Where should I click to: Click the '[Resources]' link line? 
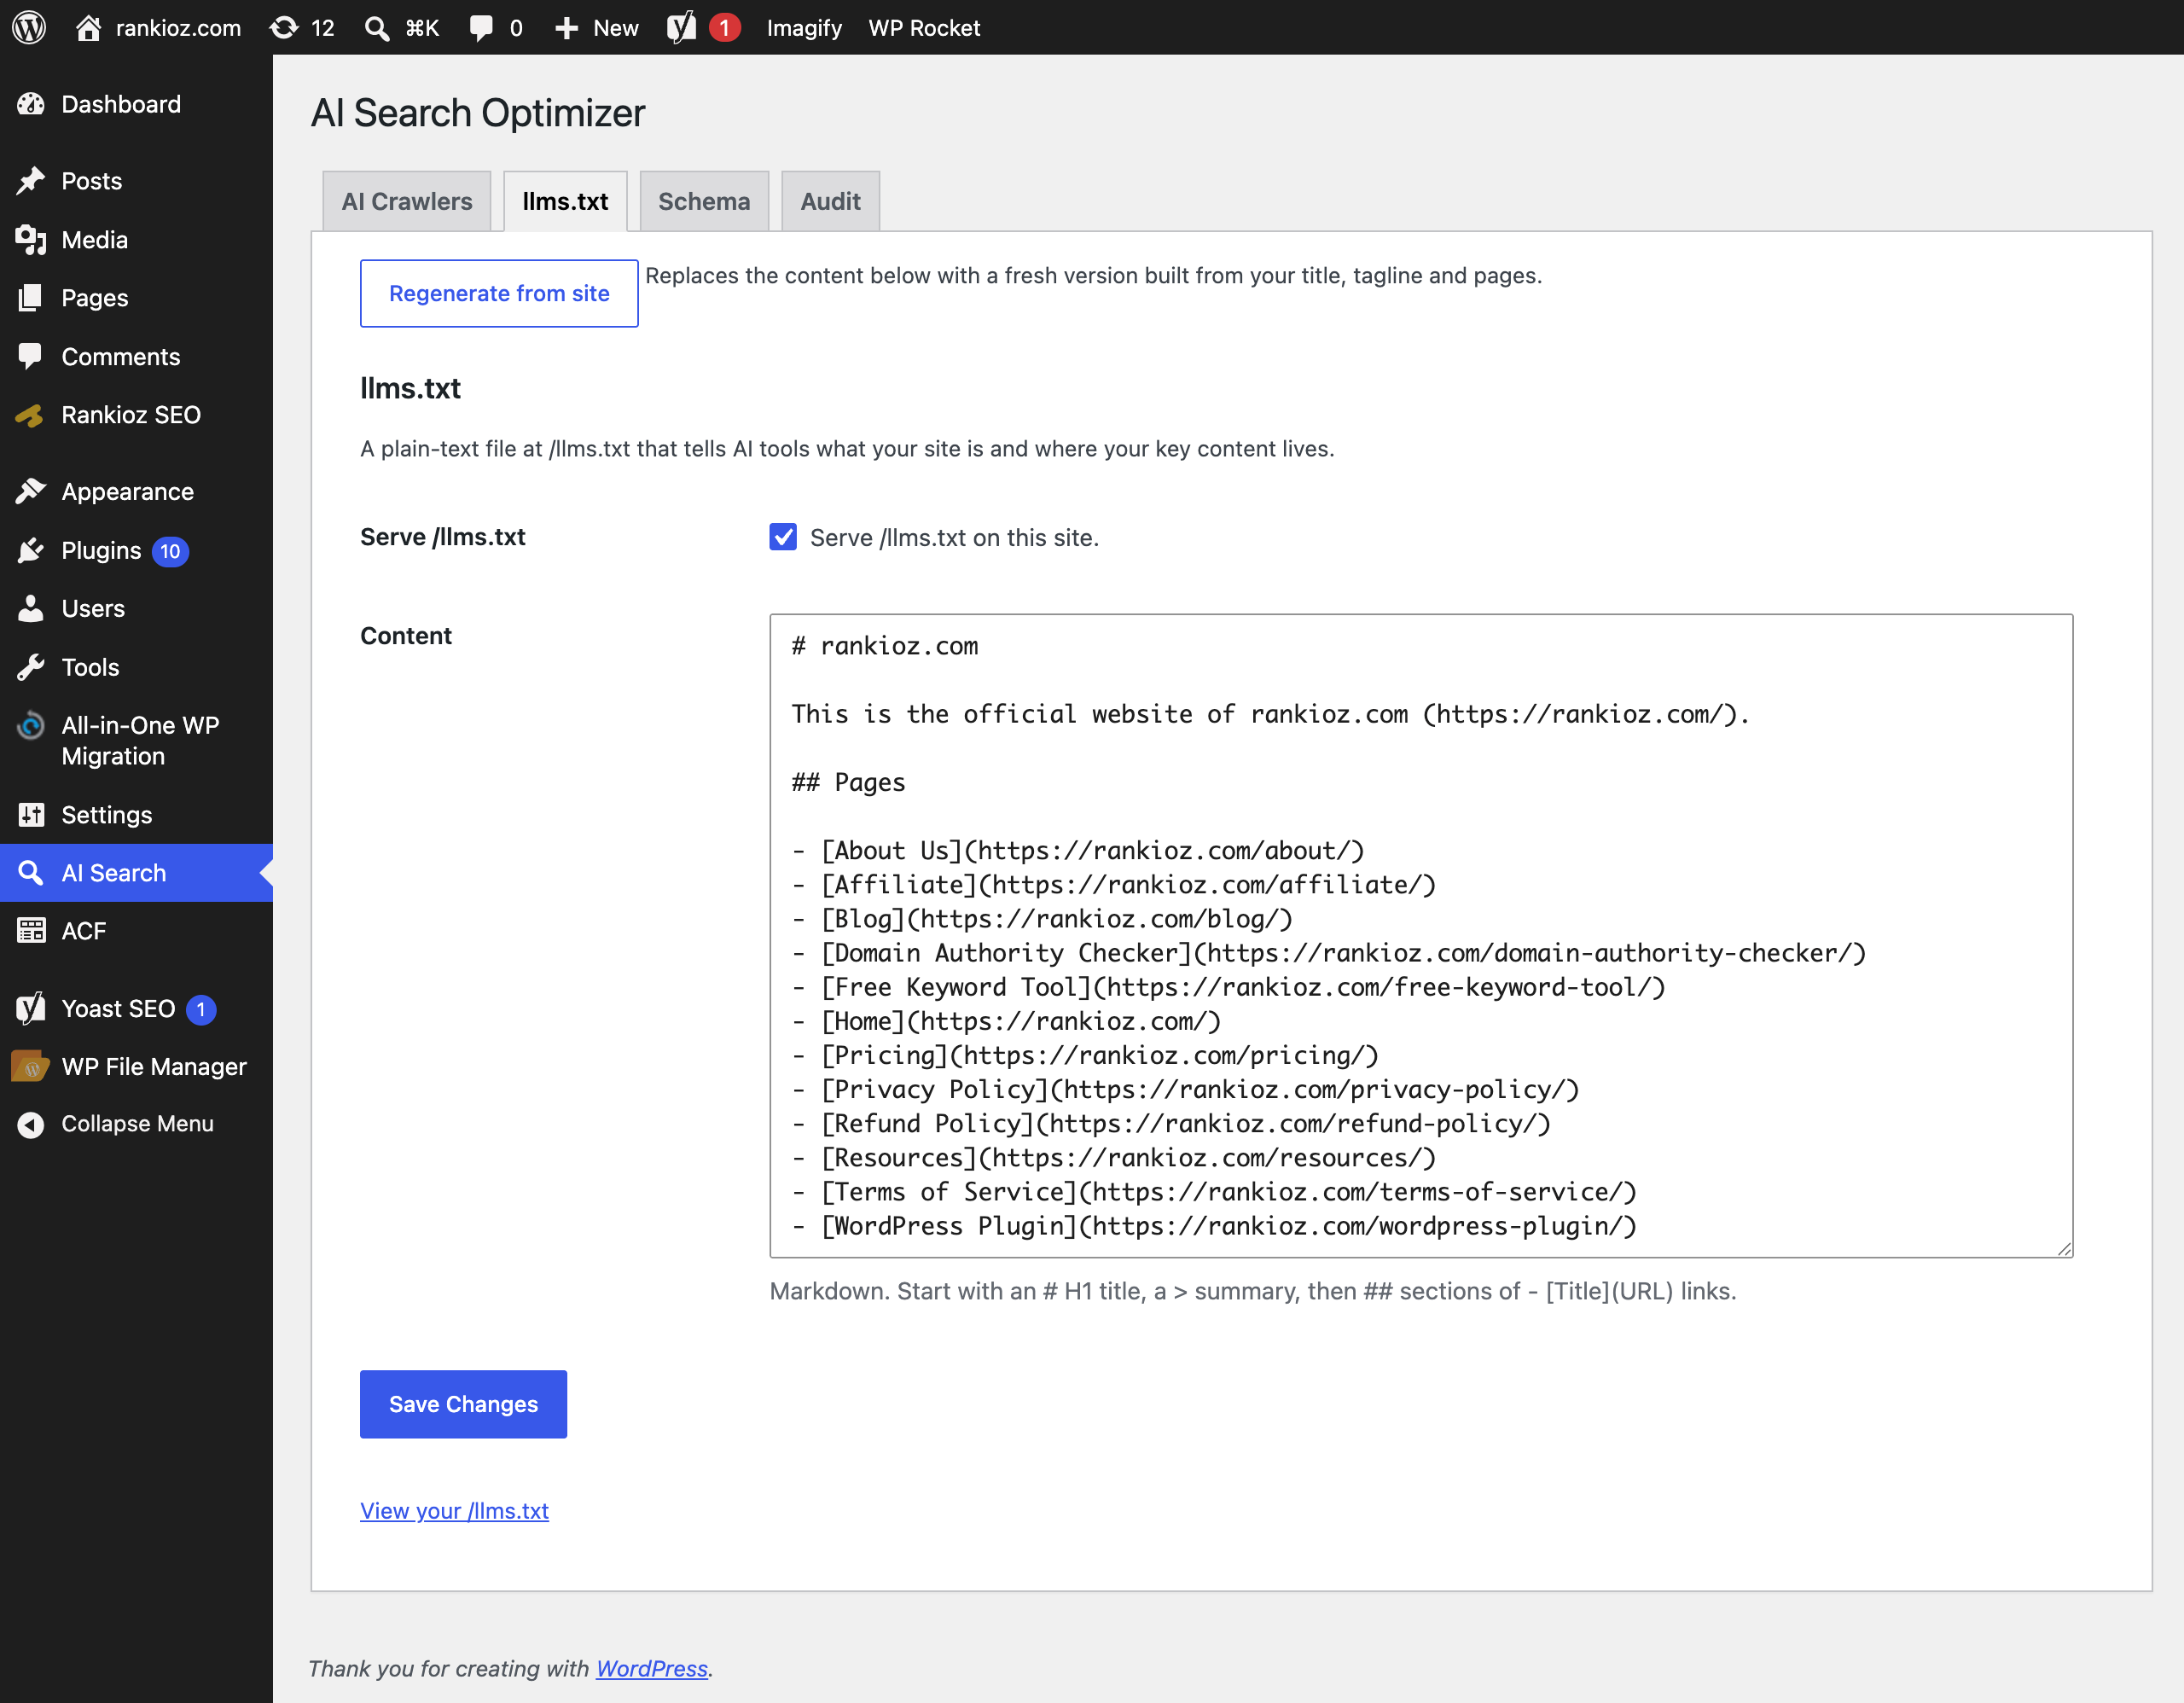(1114, 1157)
